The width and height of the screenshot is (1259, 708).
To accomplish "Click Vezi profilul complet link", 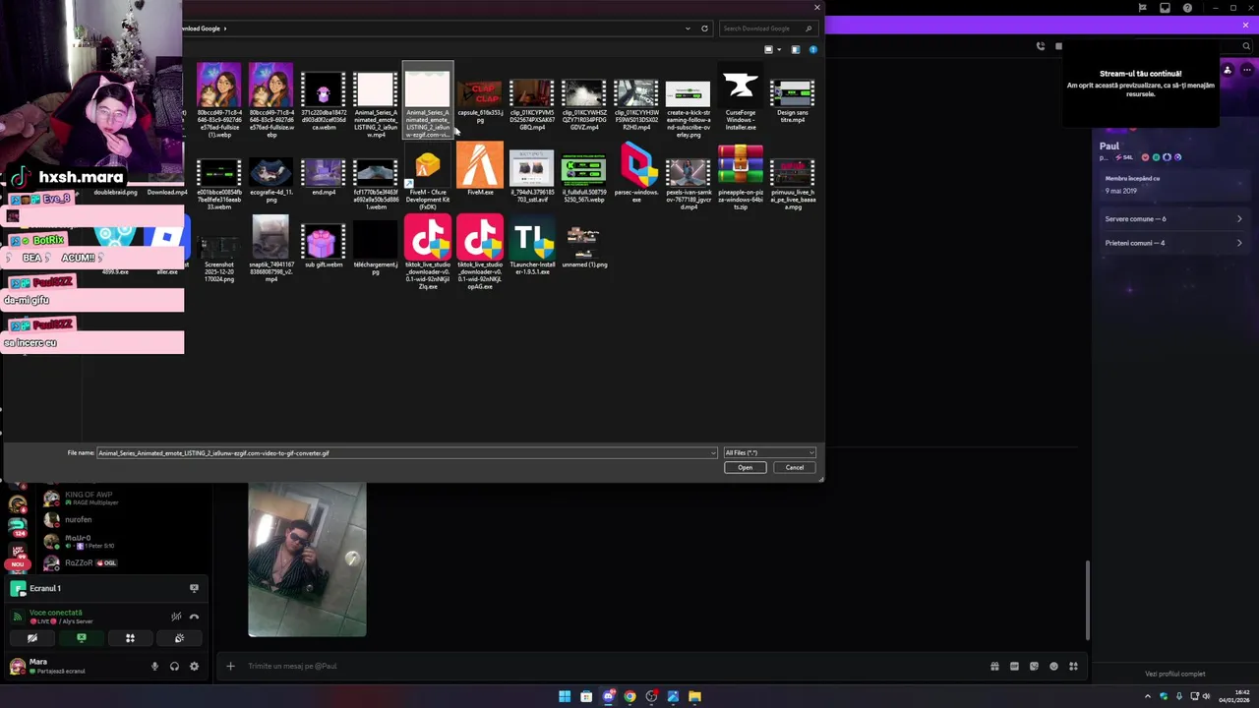I will 1174,674.
